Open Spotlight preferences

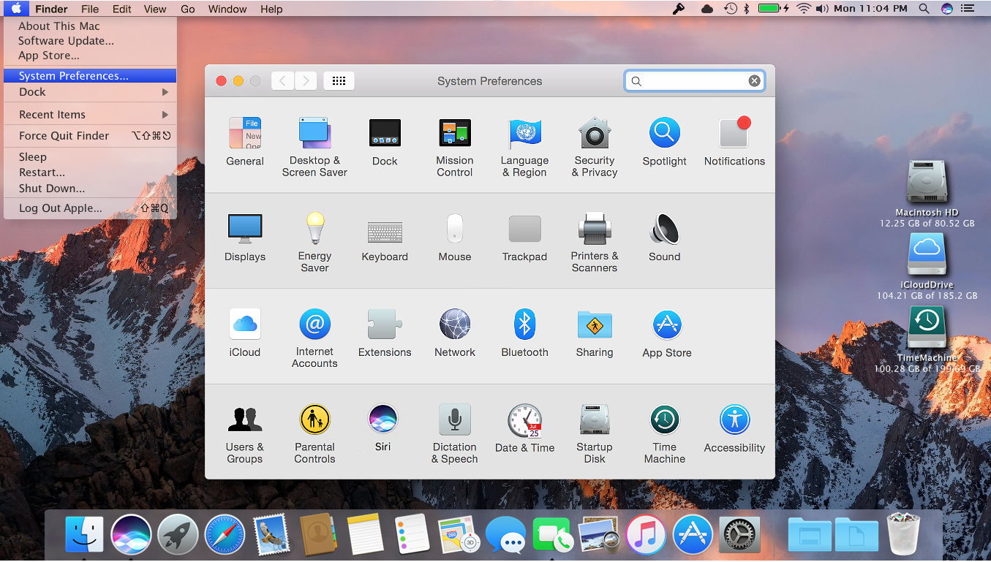(665, 142)
